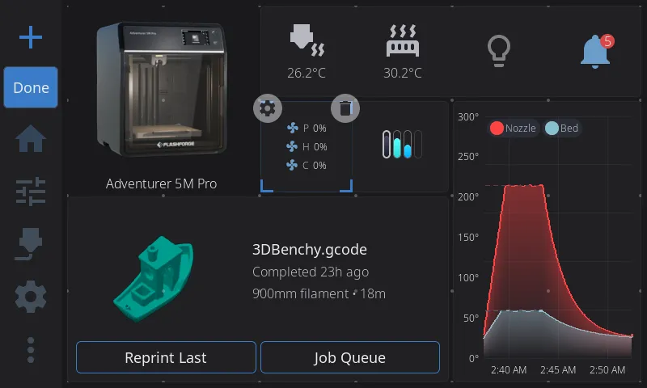Click the P fan icon
Image resolution: width=647 pixels, height=388 pixels.
tap(293, 129)
